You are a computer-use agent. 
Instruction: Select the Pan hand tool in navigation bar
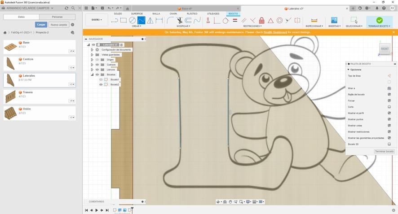(230, 202)
